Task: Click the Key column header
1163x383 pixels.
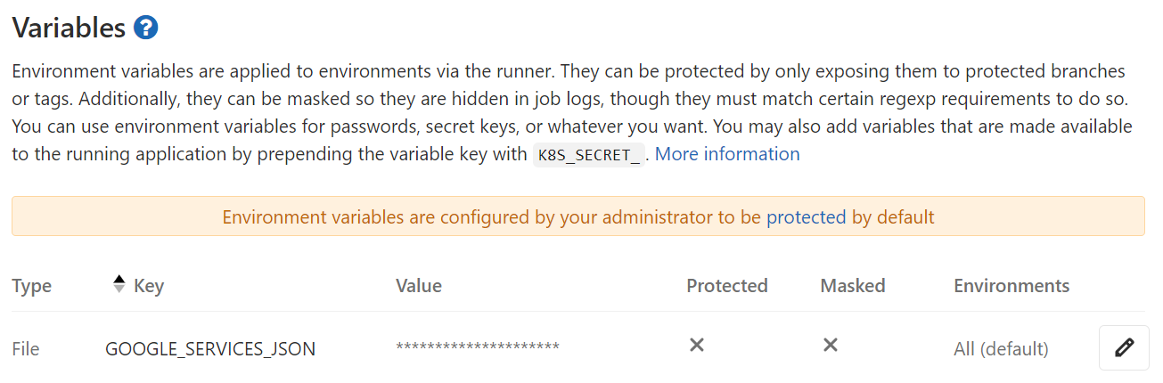Action: pos(149,286)
